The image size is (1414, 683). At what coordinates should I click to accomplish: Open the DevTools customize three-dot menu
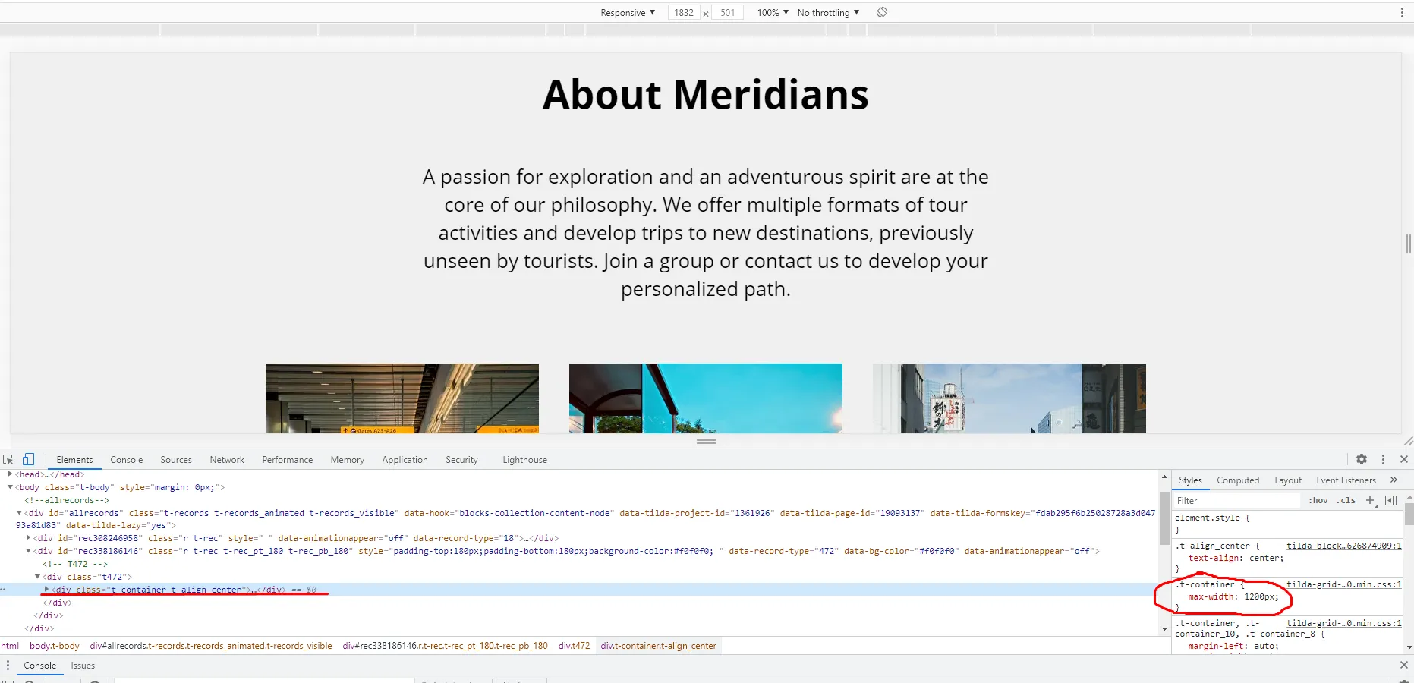click(1383, 459)
